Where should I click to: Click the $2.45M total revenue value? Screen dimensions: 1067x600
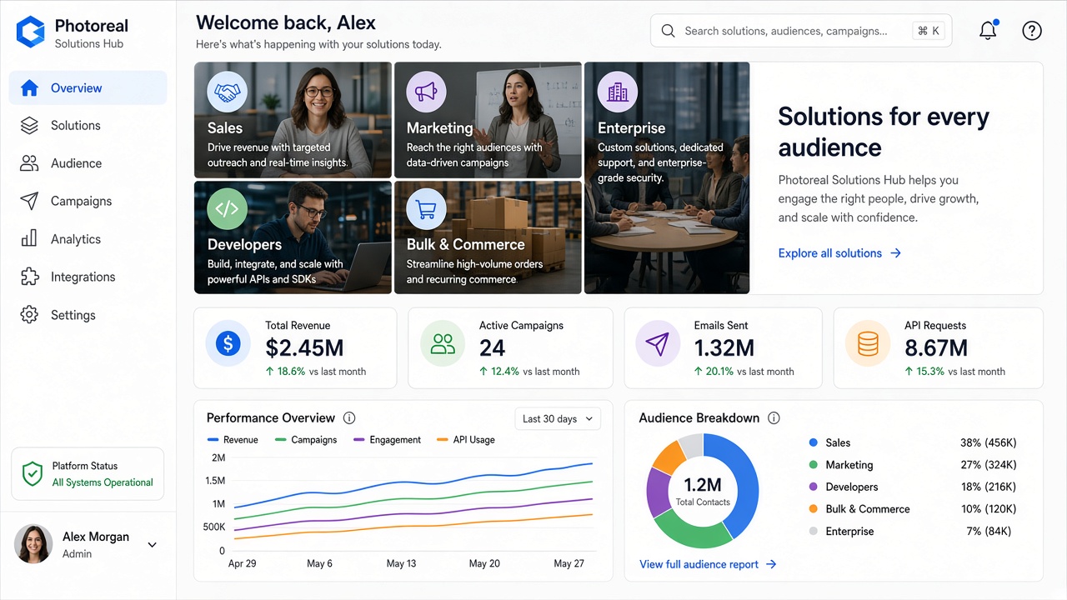tap(304, 348)
